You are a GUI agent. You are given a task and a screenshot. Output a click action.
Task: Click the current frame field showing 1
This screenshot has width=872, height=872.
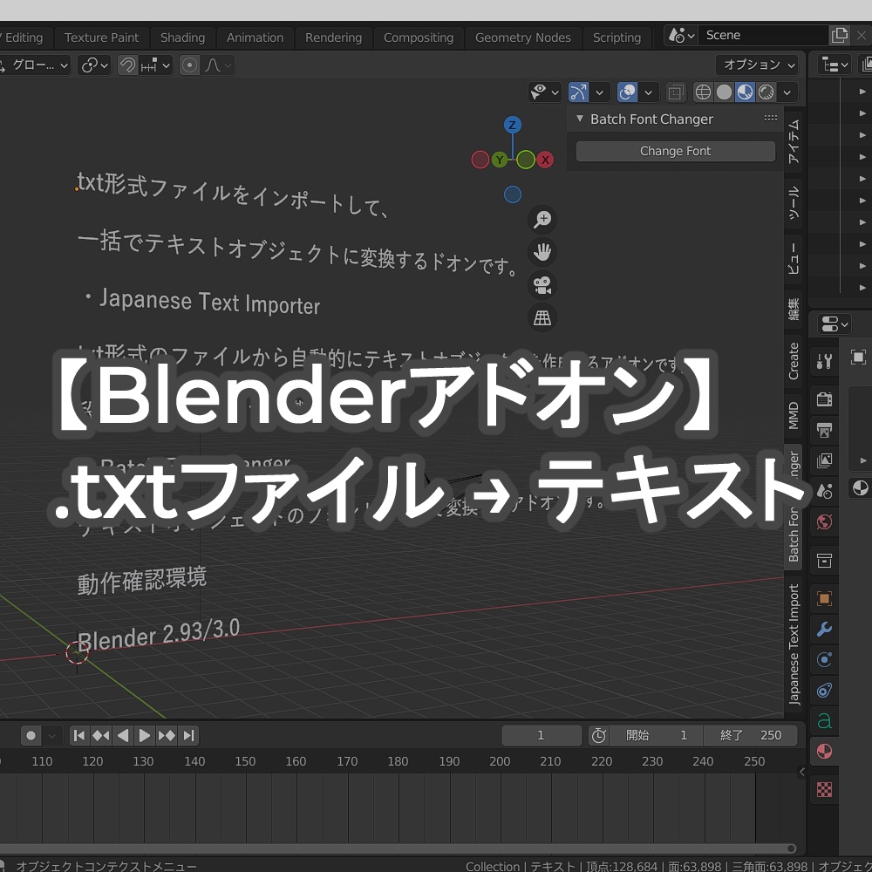coord(542,735)
